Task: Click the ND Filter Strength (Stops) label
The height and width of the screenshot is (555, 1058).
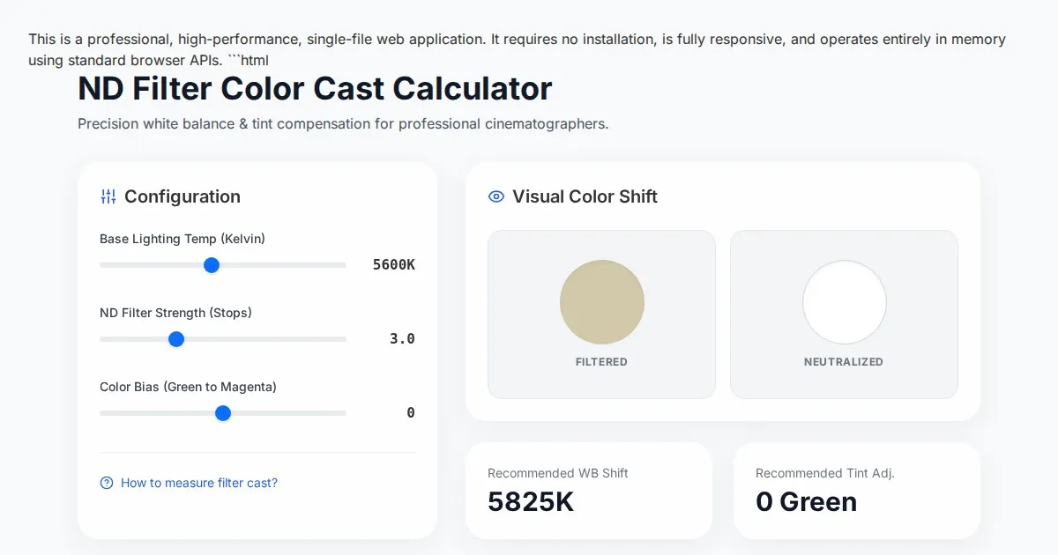Action: 175,313
